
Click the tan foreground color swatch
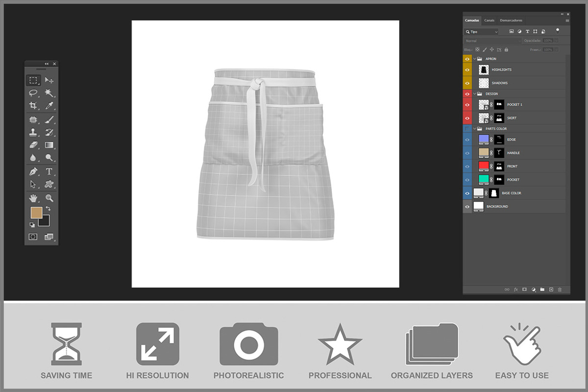[36, 212]
